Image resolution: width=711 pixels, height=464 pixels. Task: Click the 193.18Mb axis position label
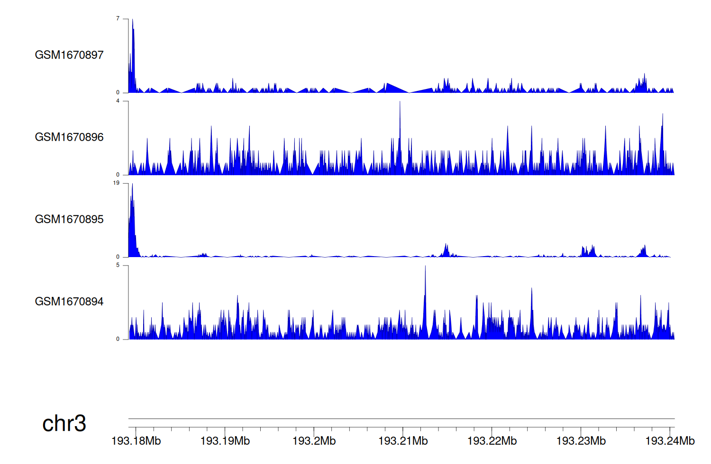(136, 441)
